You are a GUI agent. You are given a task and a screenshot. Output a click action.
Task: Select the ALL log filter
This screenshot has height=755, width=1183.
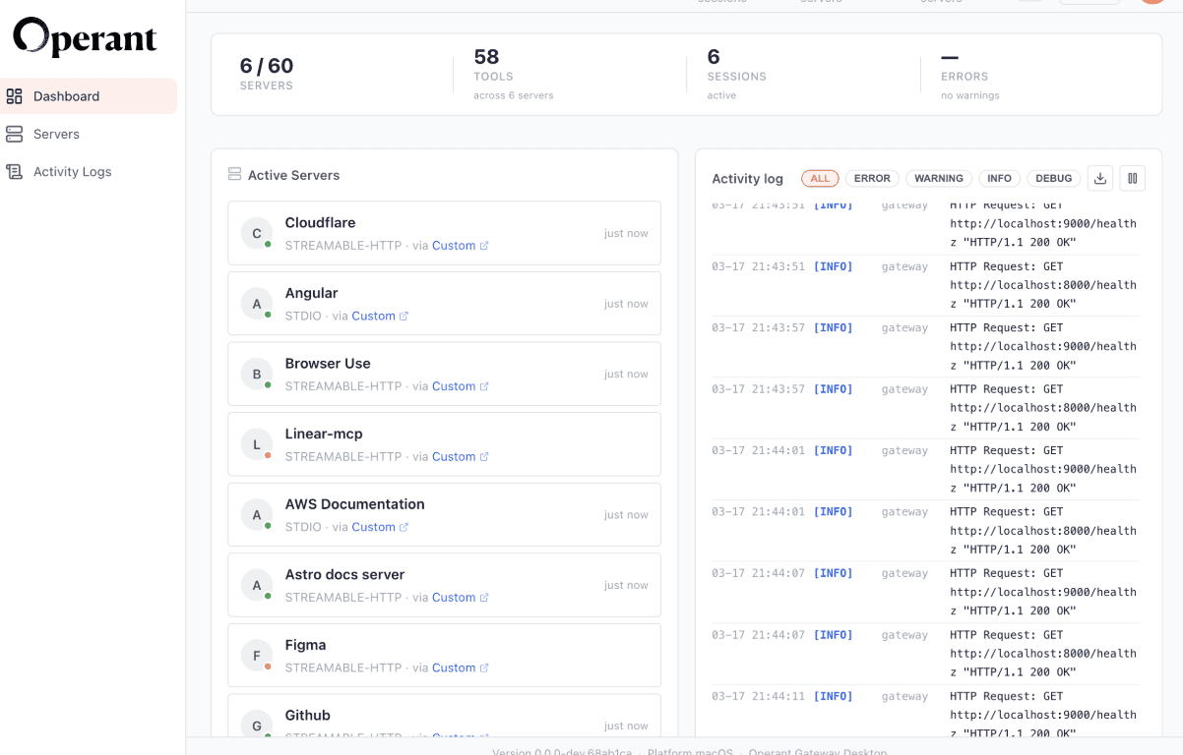coord(820,178)
